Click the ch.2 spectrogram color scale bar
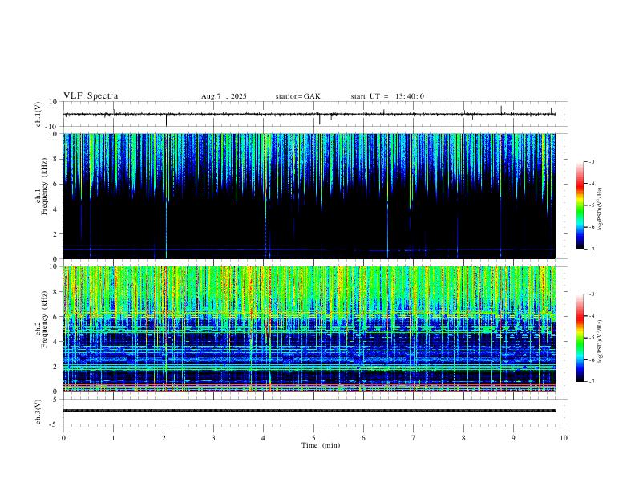 tap(580, 338)
